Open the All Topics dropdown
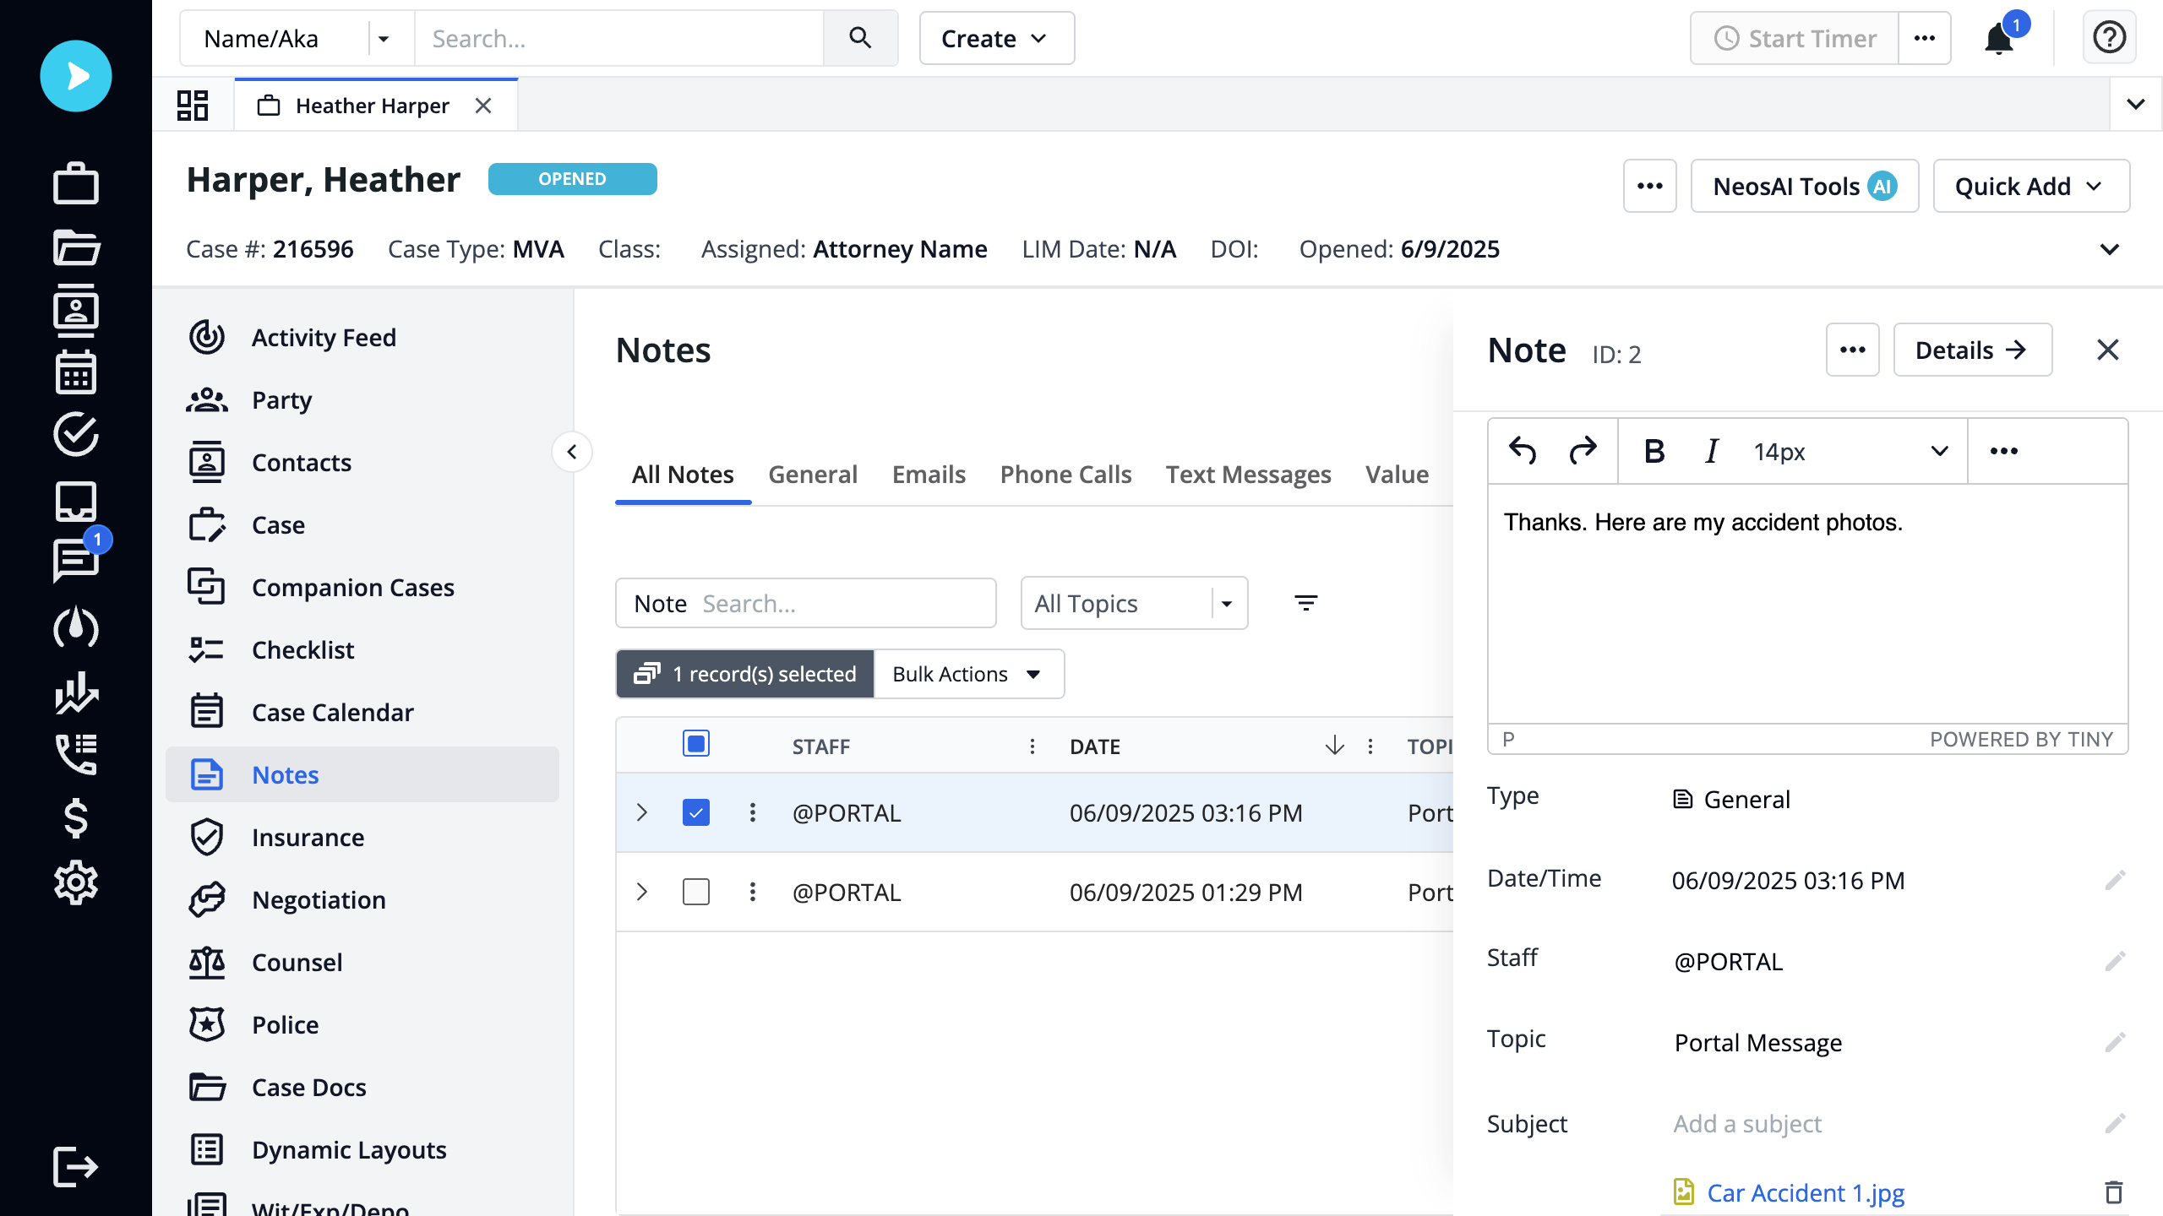Screen dimensions: 2163x1216 point(1228,603)
